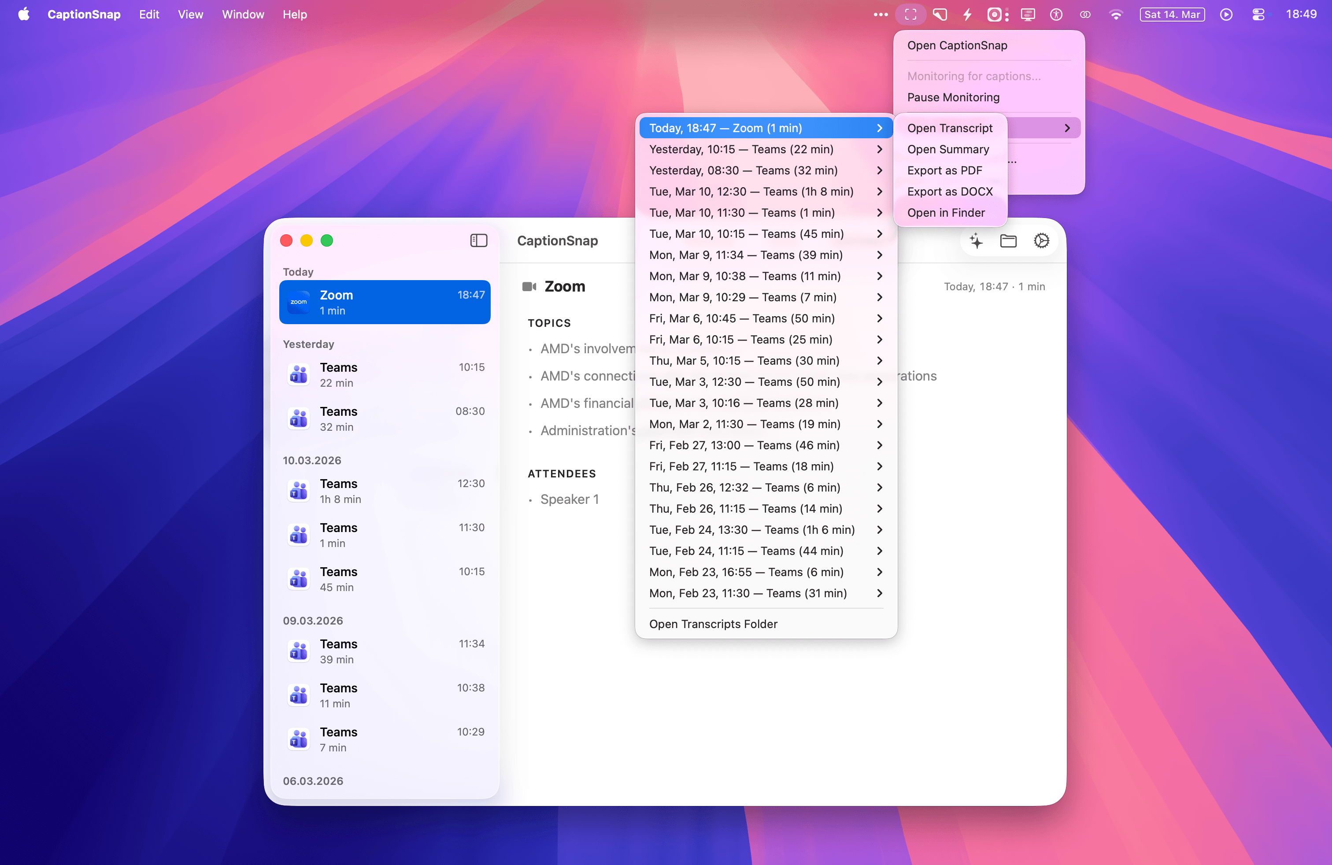Image resolution: width=1332 pixels, height=865 pixels.
Task: Toggle the sidebar panel icon
Action: tap(478, 240)
